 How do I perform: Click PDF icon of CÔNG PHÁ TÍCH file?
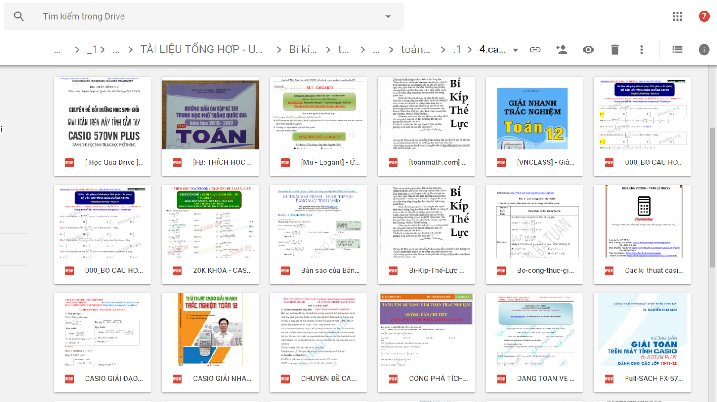(393, 379)
